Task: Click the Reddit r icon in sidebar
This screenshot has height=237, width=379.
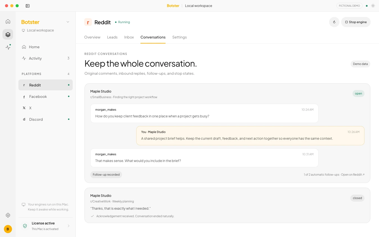Action: (24, 85)
